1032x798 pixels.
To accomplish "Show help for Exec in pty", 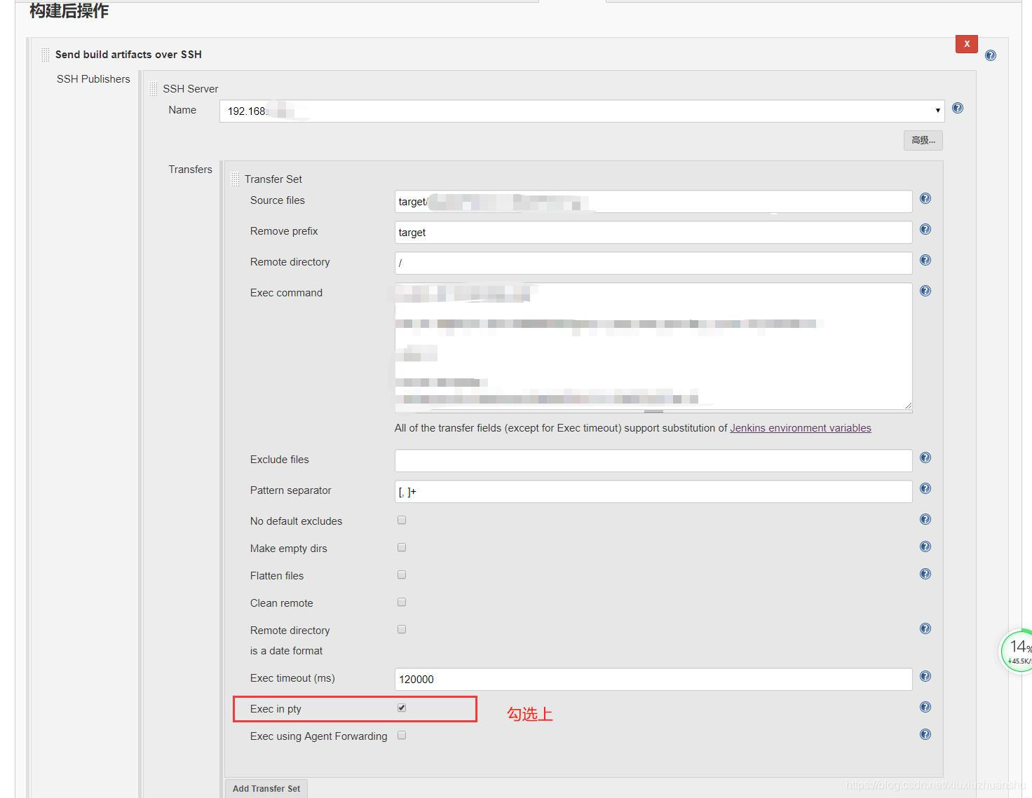I will (925, 707).
